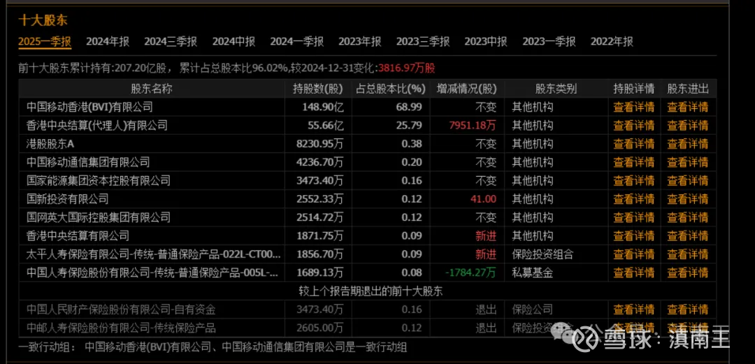View 持股详情 for 中国人寿保险股份有限公司 row

point(633,272)
